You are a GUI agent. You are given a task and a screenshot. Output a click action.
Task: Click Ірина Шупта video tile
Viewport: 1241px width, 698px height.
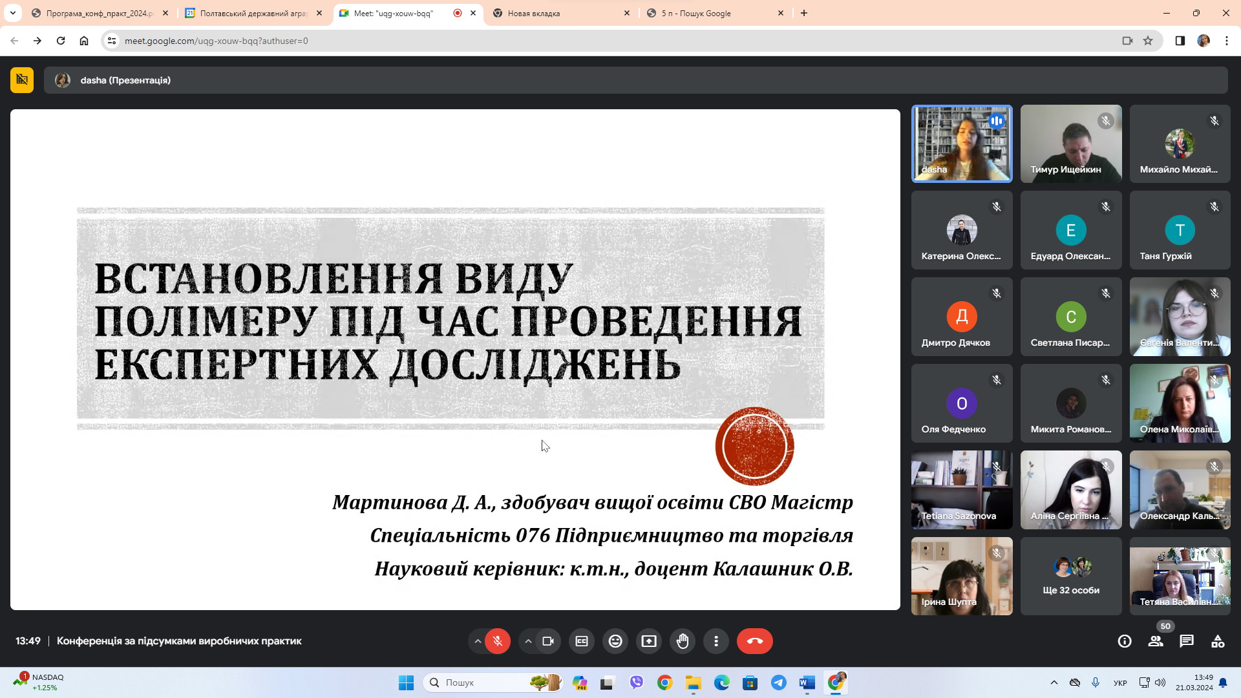coord(962,576)
